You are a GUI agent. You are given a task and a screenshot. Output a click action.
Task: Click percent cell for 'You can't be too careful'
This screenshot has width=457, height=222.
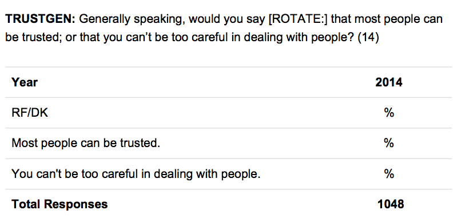click(389, 174)
